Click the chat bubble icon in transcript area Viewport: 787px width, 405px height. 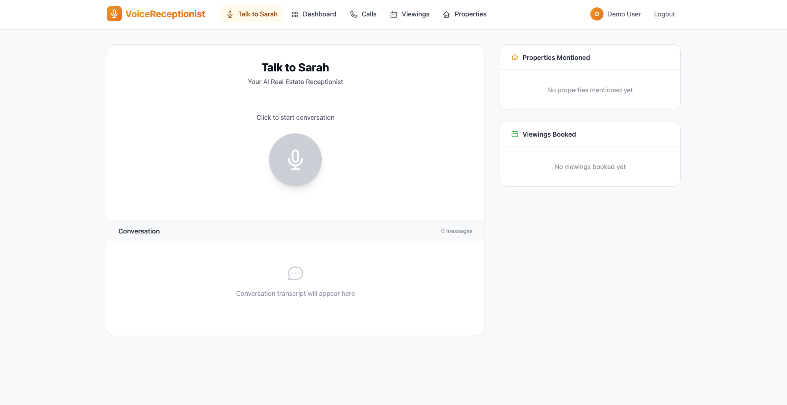(295, 273)
